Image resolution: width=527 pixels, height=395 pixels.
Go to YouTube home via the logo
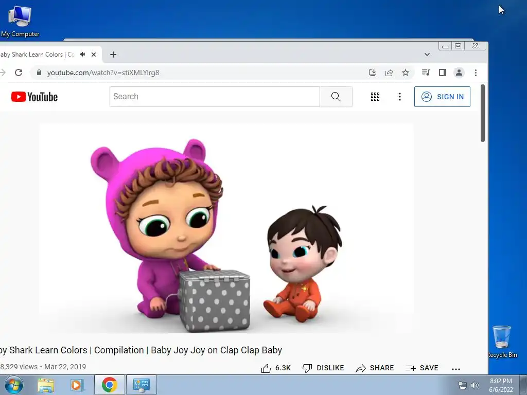(x=34, y=97)
